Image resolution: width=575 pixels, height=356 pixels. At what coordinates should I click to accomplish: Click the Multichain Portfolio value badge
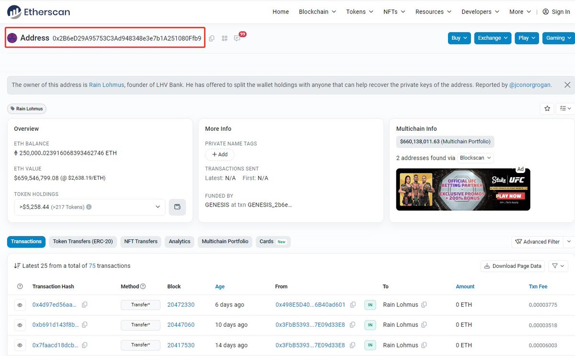(445, 142)
